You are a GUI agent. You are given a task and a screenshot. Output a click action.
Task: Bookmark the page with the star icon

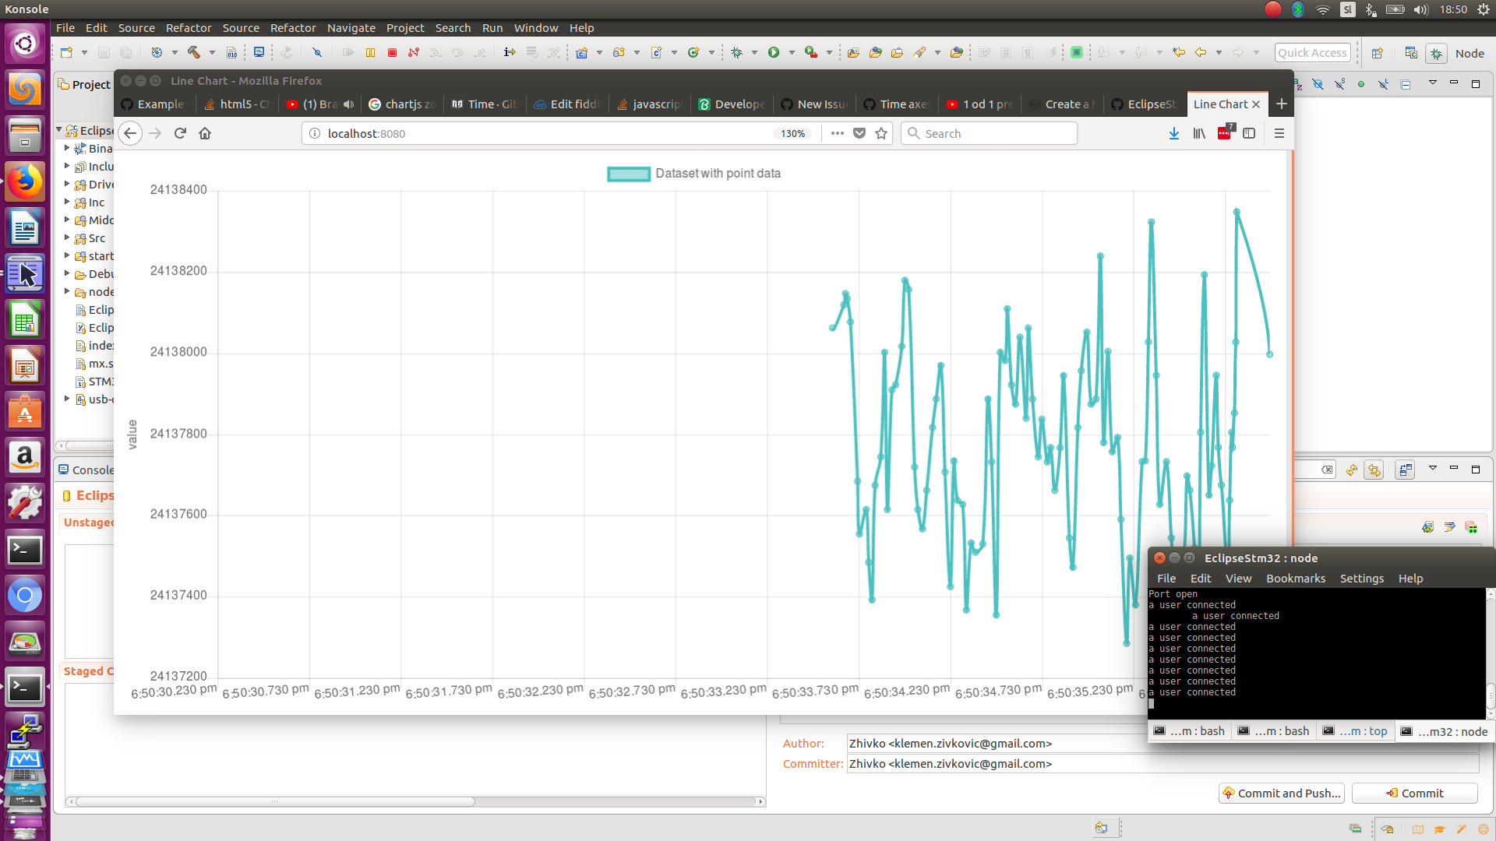[881, 133]
